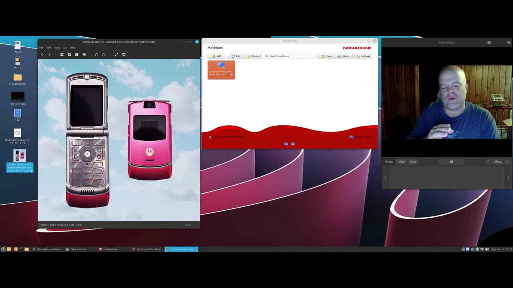Image resolution: width=513 pixels, height=288 pixels.
Task: Zoom out the image in viewer
Action: pos(62,54)
